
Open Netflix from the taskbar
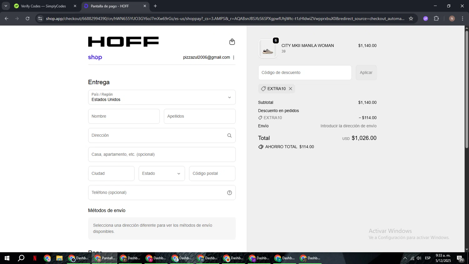click(x=35, y=258)
